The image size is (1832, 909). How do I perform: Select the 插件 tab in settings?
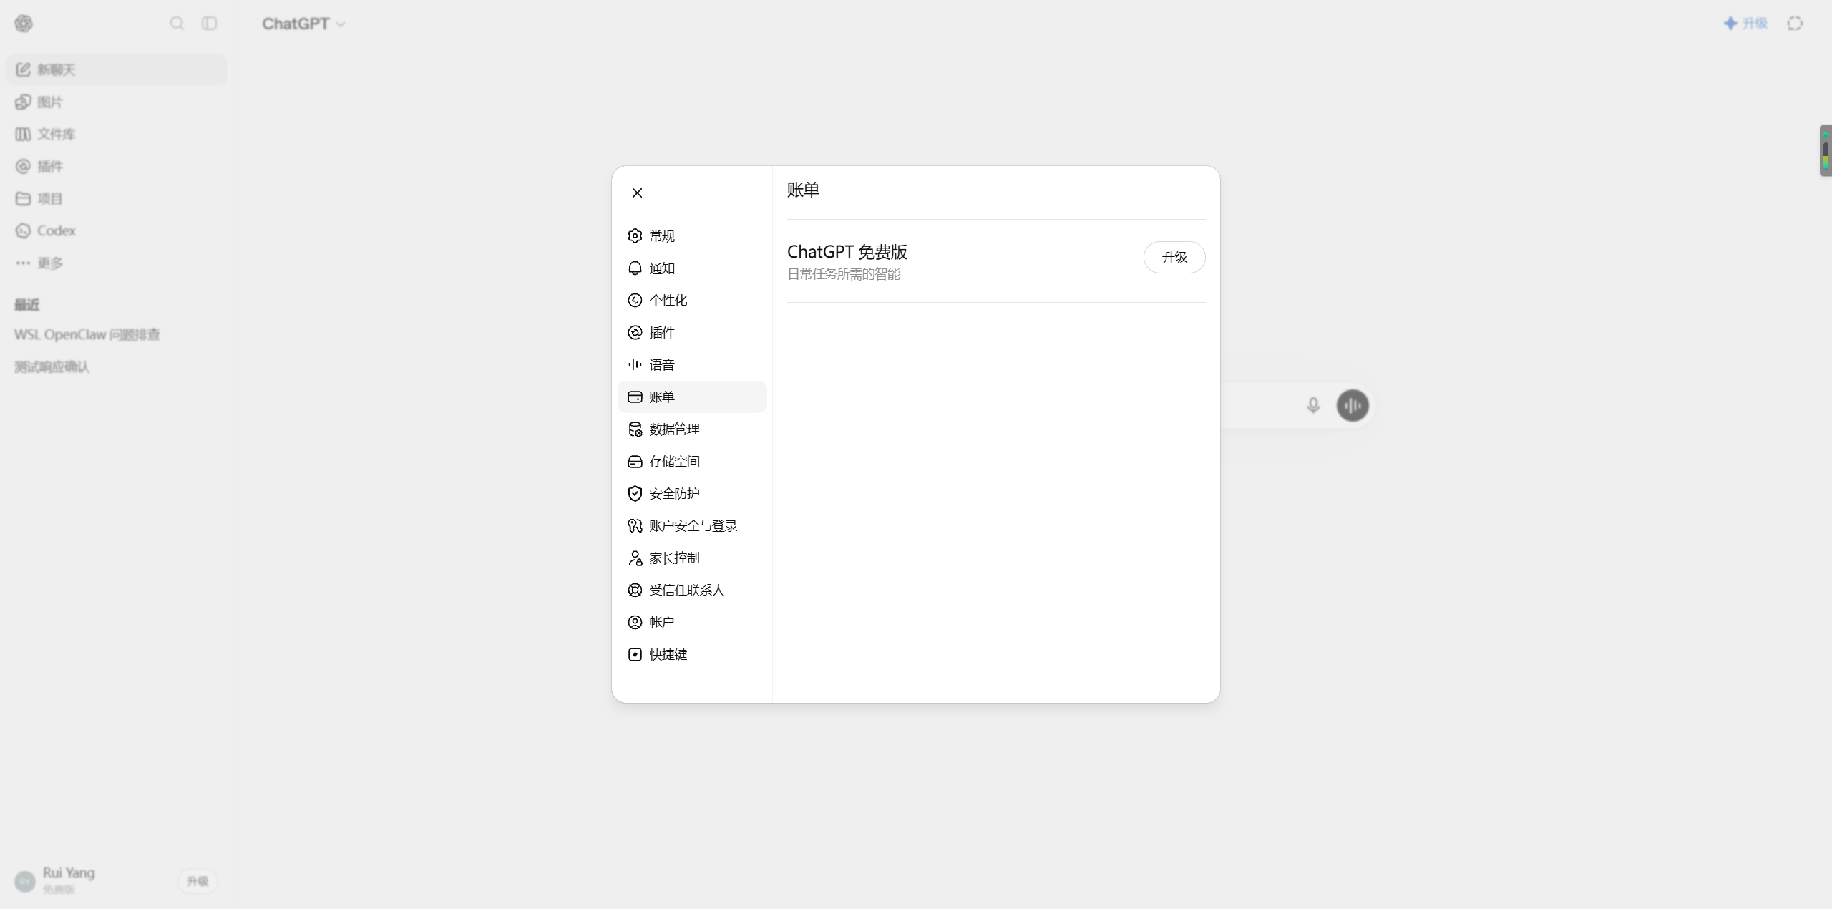(x=692, y=333)
